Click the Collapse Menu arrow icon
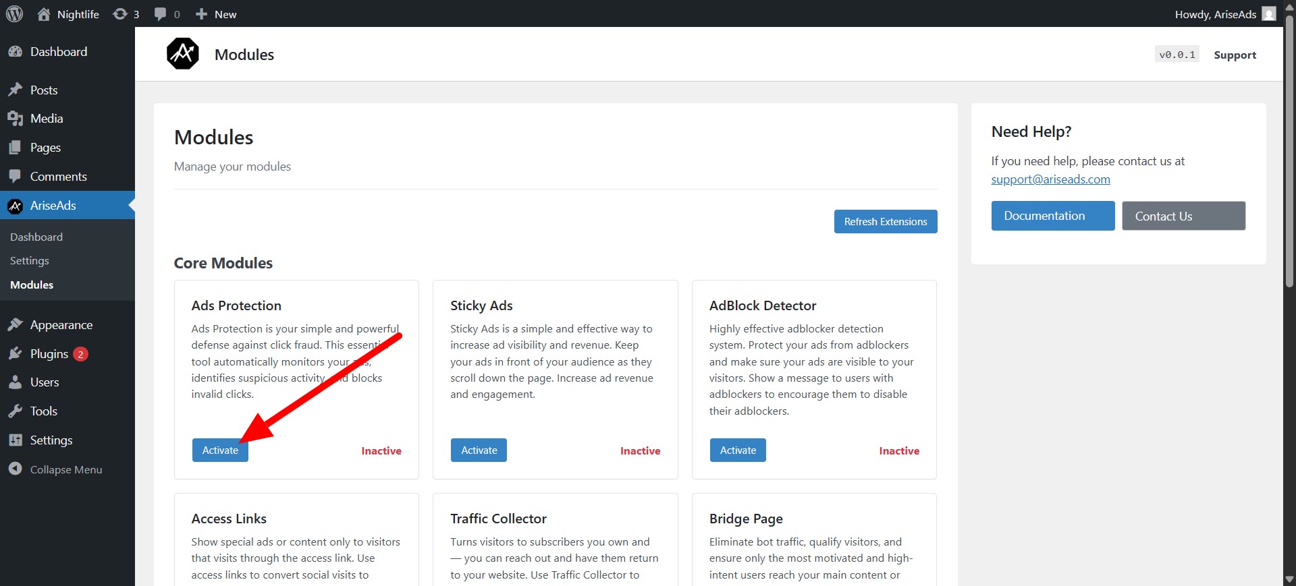The width and height of the screenshot is (1296, 586). (16, 469)
